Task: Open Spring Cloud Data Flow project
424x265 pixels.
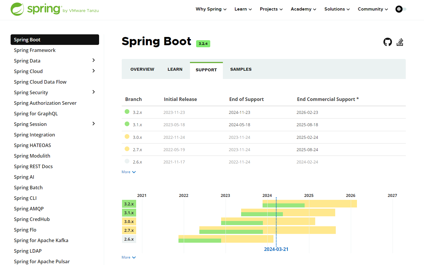Action: (x=40, y=82)
